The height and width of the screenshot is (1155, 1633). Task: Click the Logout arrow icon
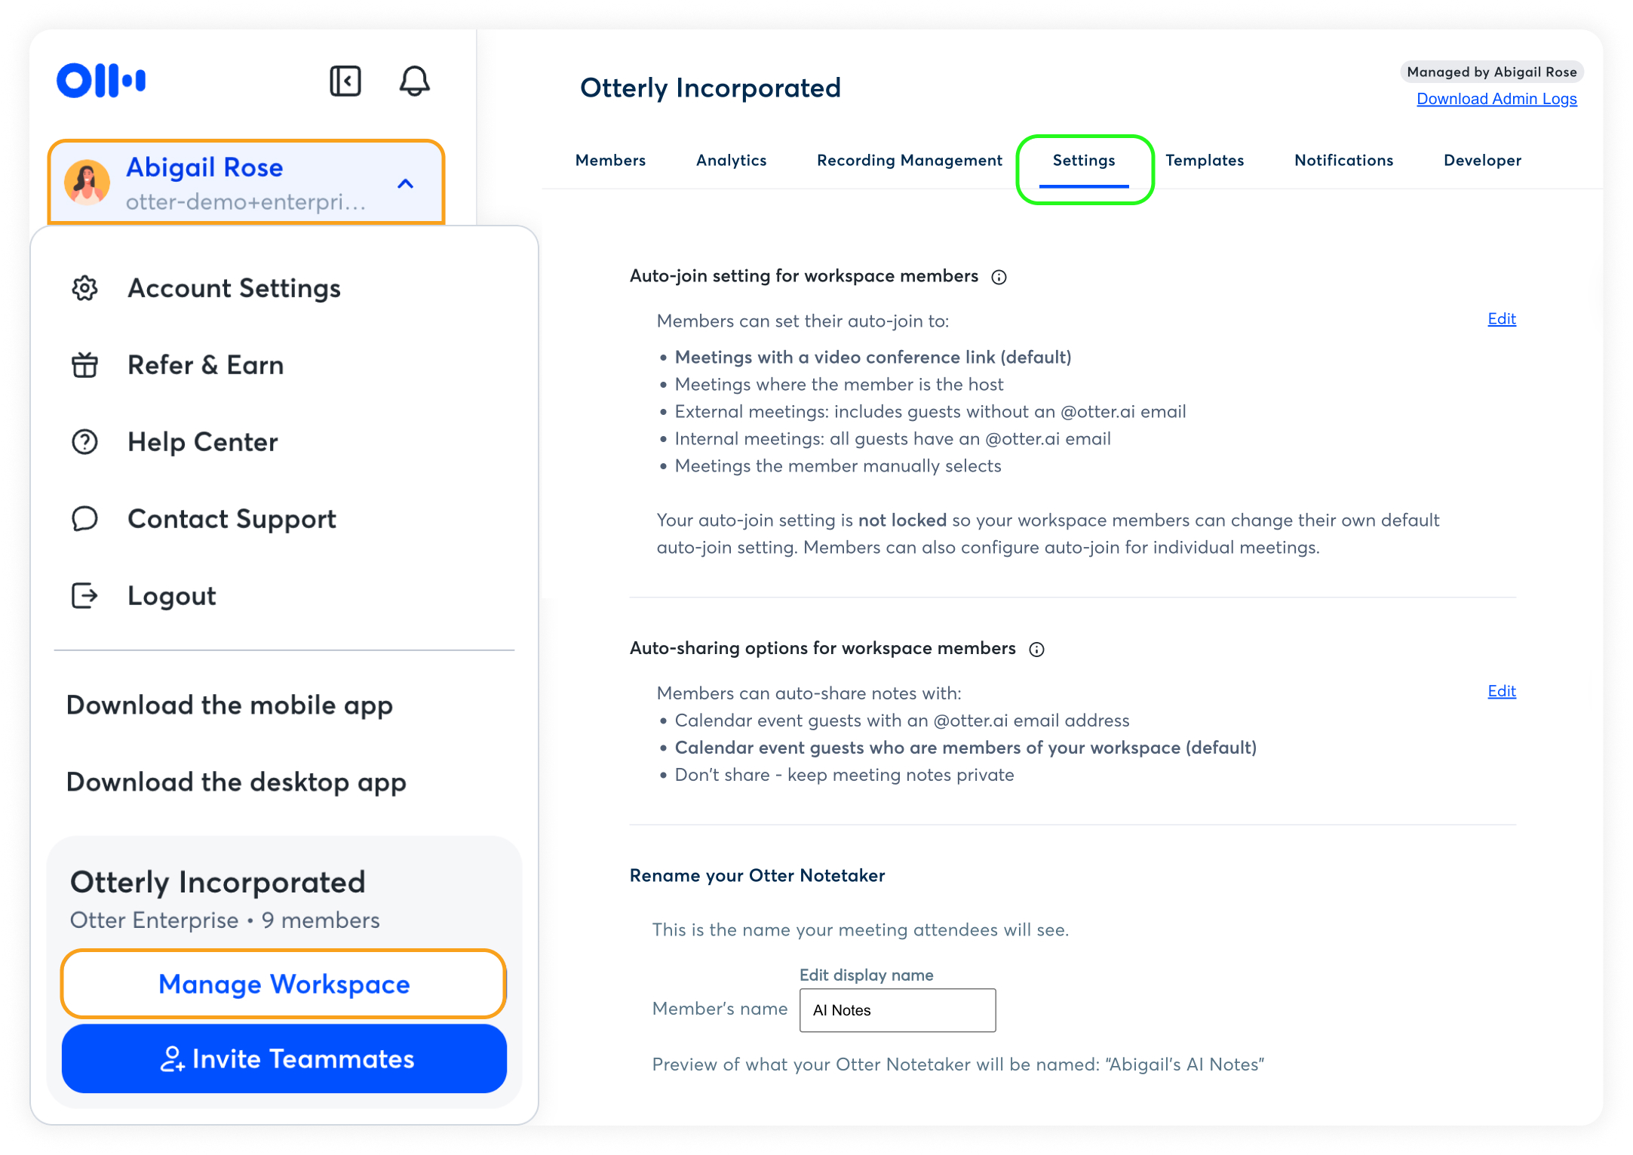(x=84, y=596)
